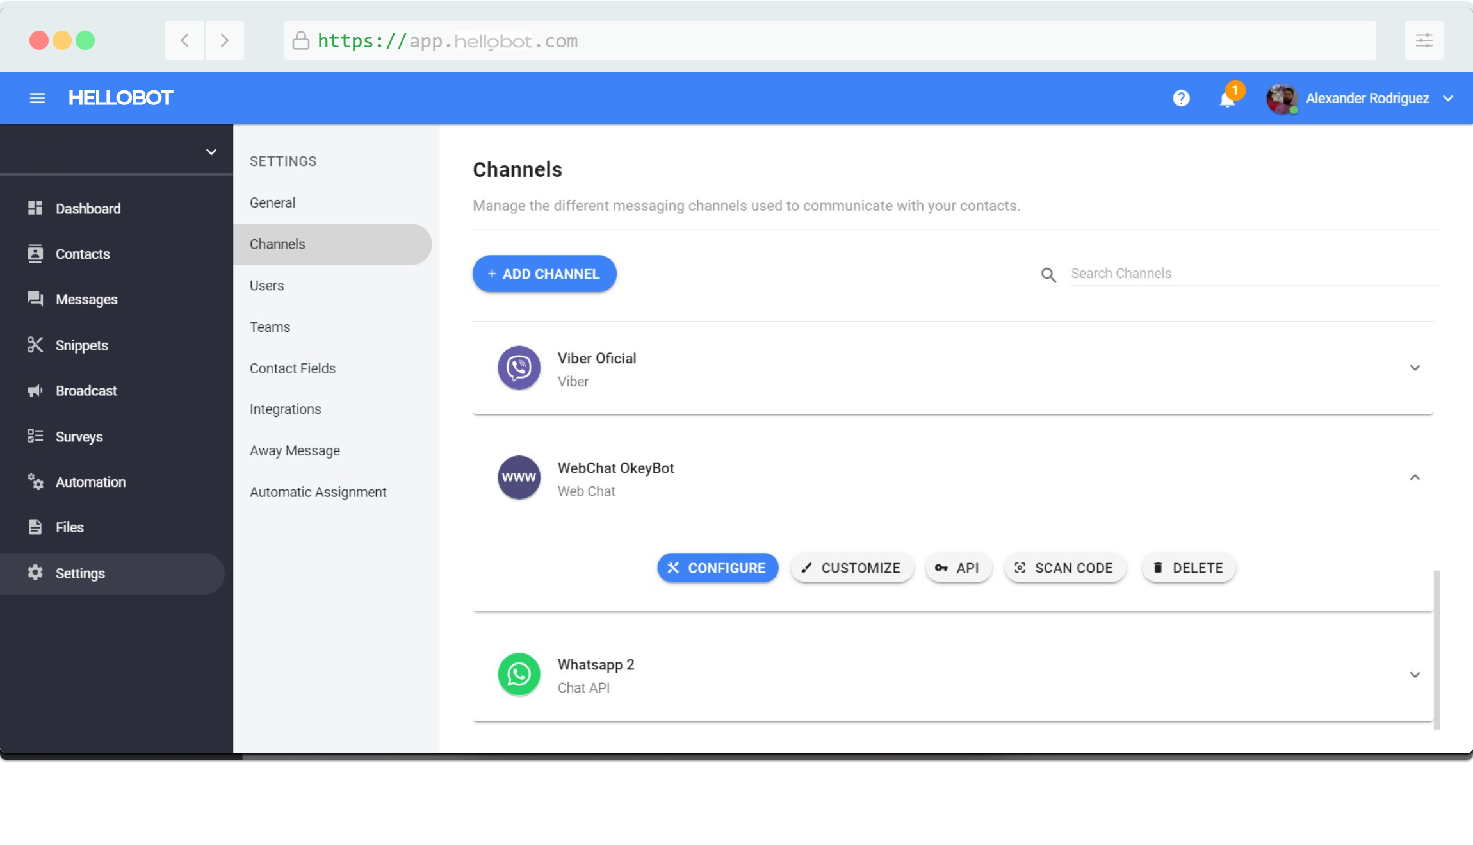Expand the Whatsapp 2 channel chevron
The width and height of the screenshot is (1473, 845).
point(1415,675)
